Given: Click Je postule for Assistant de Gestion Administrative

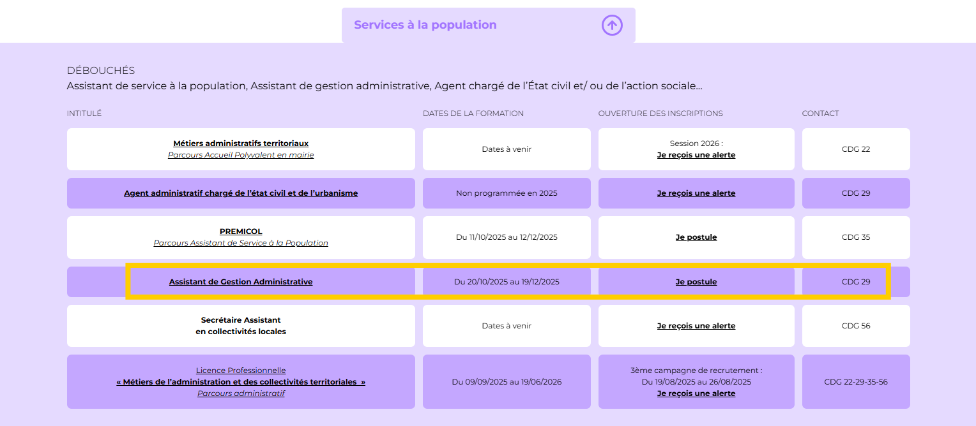Looking at the screenshot, I should (696, 282).
